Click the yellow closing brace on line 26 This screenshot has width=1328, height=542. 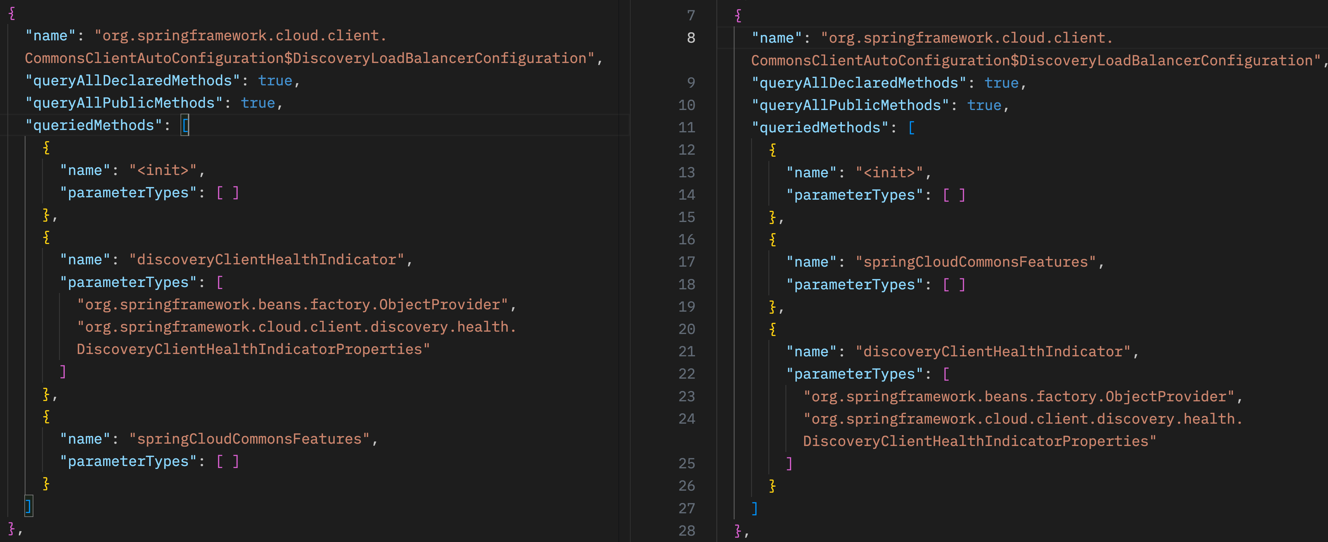(x=773, y=486)
